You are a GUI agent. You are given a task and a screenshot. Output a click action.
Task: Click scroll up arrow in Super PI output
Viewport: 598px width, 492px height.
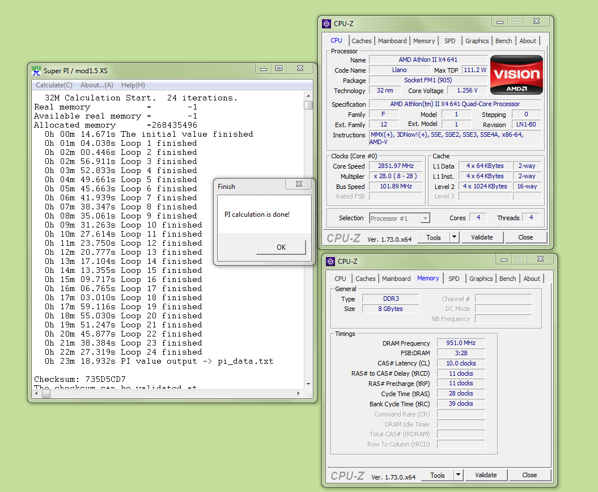pyautogui.click(x=308, y=96)
